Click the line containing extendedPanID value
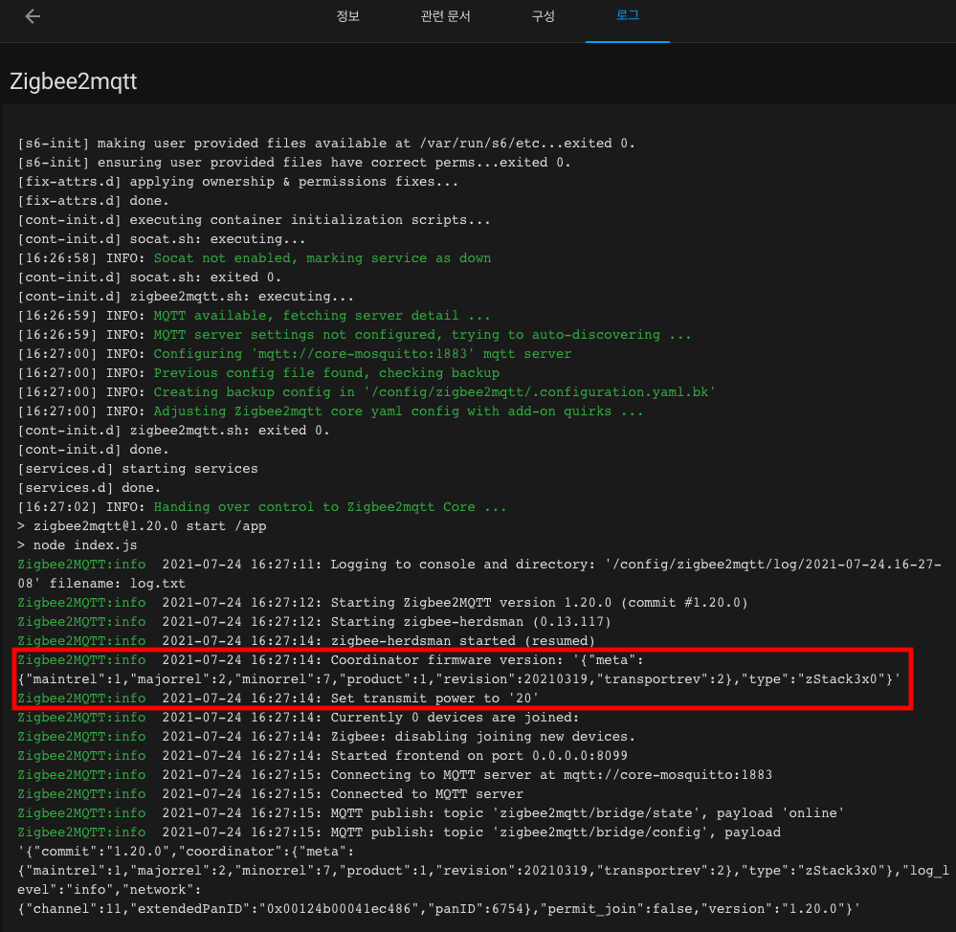 pyautogui.click(x=438, y=909)
